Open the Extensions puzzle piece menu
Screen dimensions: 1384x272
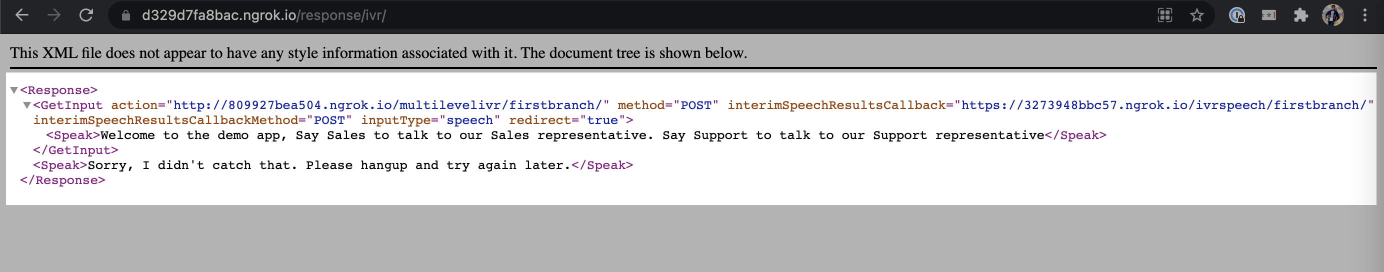click(1300, 15)
